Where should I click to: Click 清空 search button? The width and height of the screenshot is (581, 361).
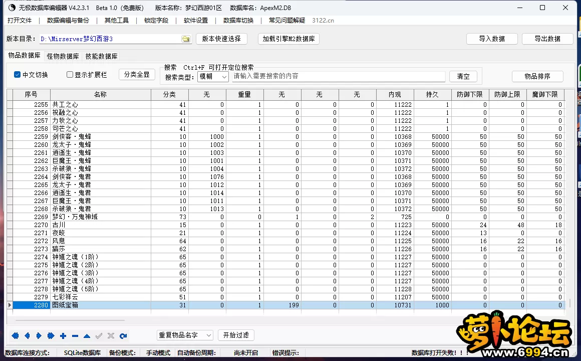pyautogui.click(x=463, y=76)
